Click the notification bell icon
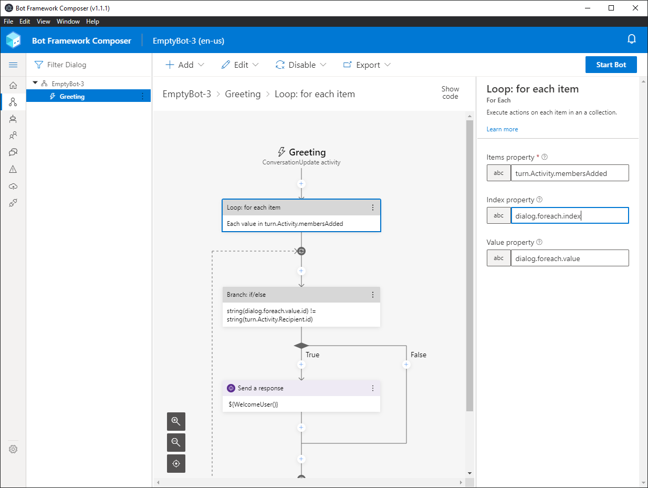Viewport: 648px width, 488px height. click(x=632, y=40)
